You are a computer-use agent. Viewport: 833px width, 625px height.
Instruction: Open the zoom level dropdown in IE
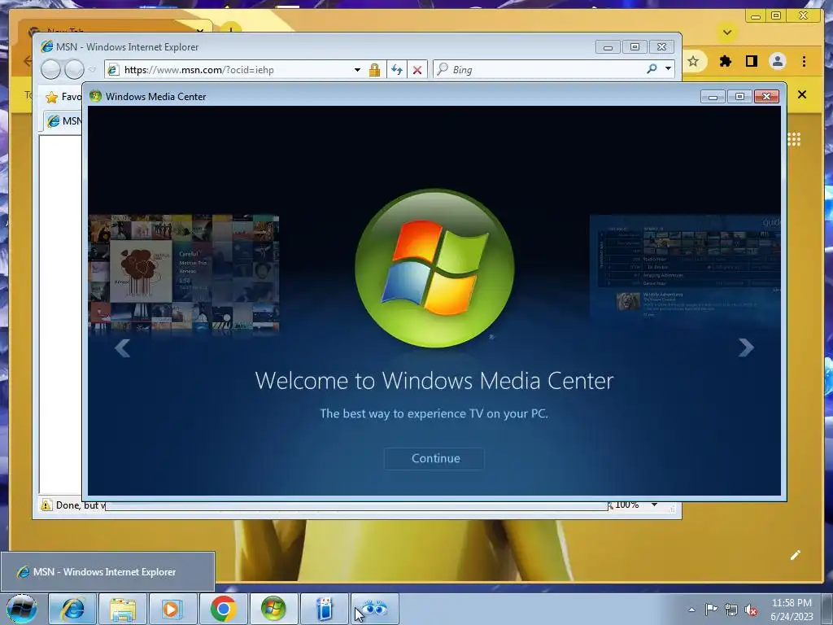pyautogui.click(x=655, y=505)
